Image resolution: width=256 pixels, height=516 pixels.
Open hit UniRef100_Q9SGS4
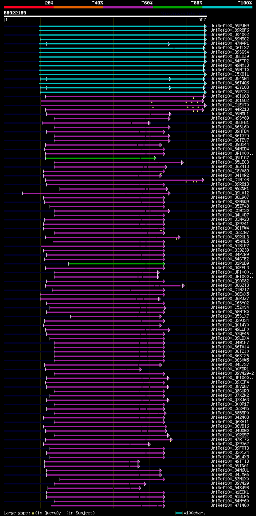tap(230, 52)
